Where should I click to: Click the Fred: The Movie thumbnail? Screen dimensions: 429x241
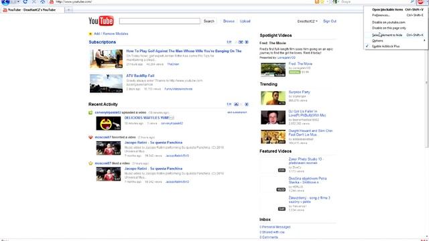273,70
